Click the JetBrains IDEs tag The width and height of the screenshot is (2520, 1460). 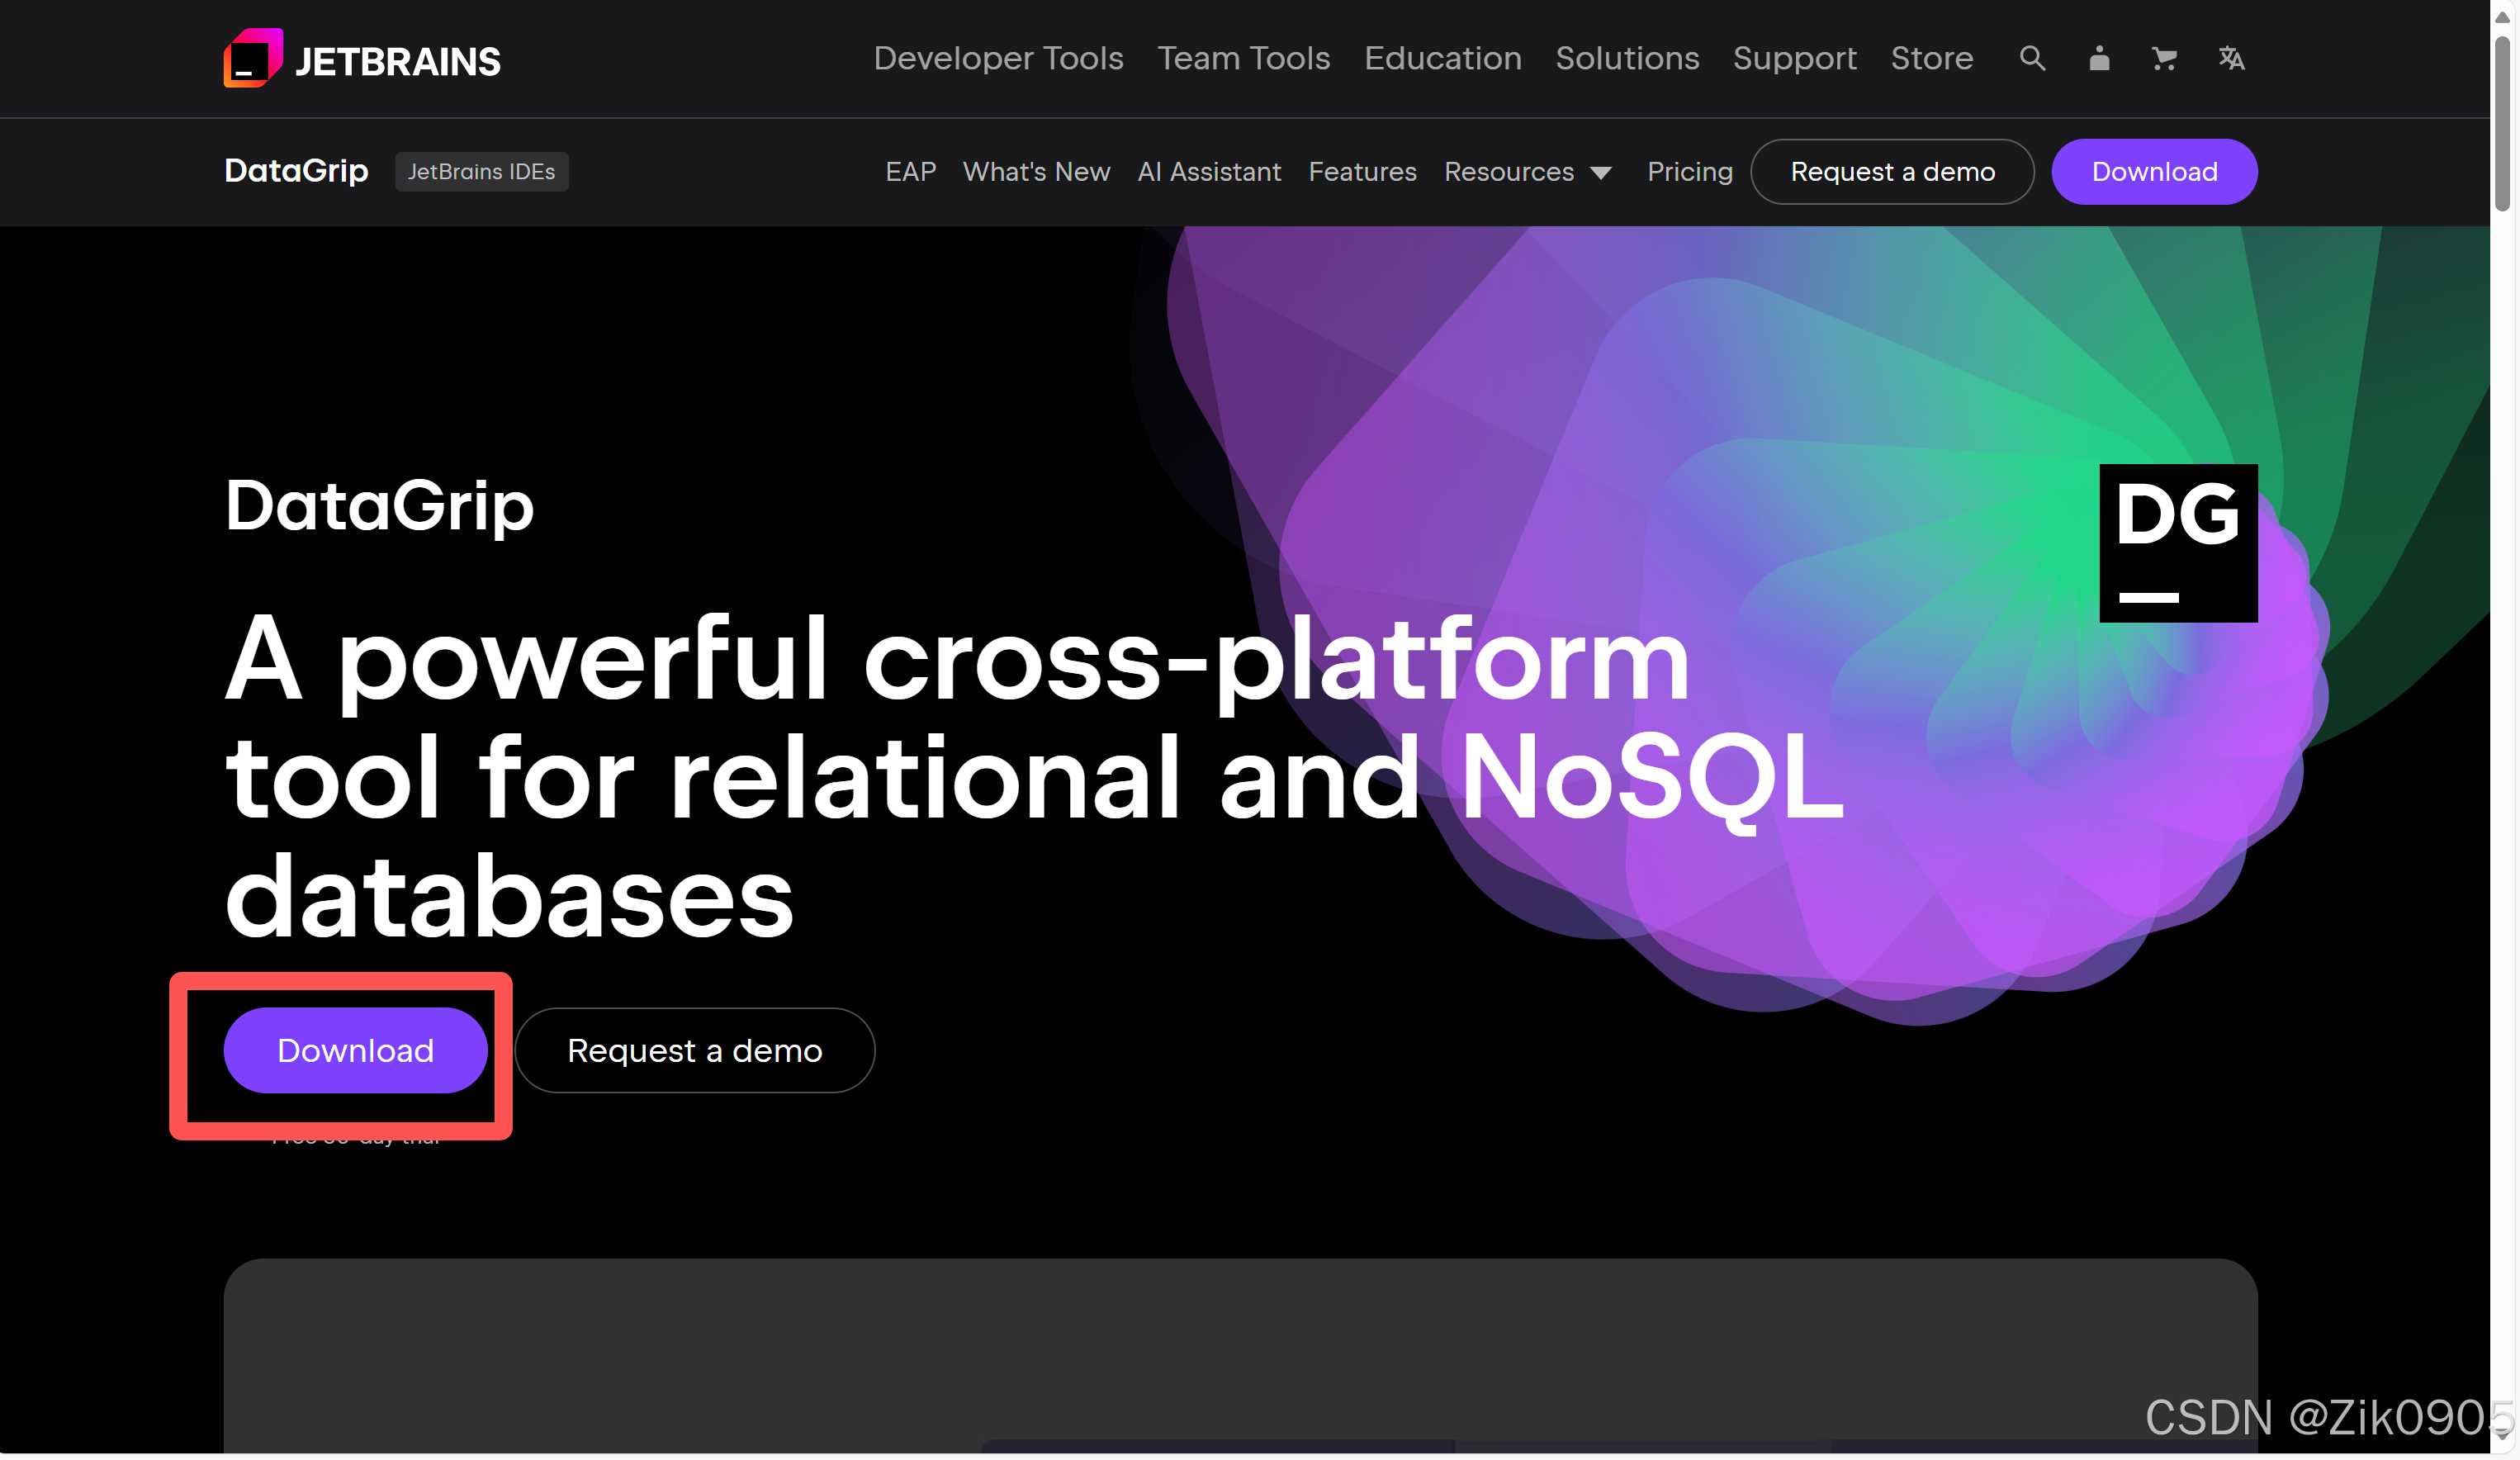(481, 171)
